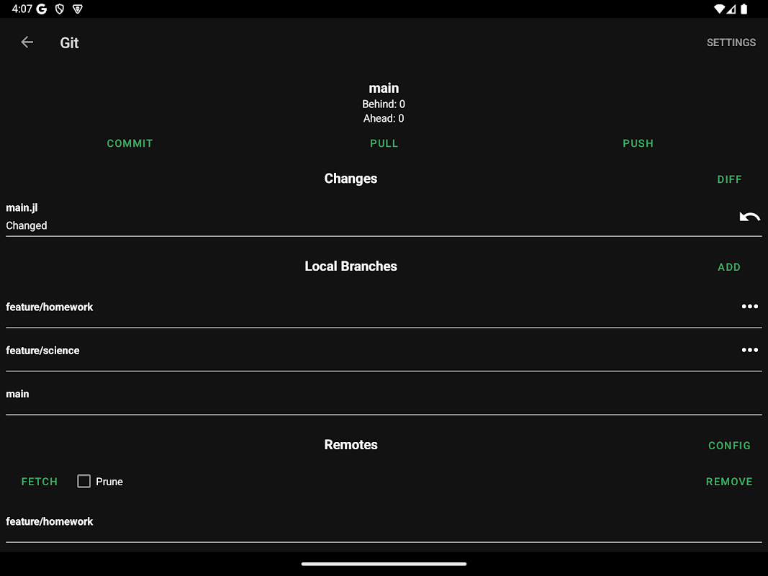The image size is (768, 576).
Task: Tap the Behind: 0 status text
Action: (384, 104)
